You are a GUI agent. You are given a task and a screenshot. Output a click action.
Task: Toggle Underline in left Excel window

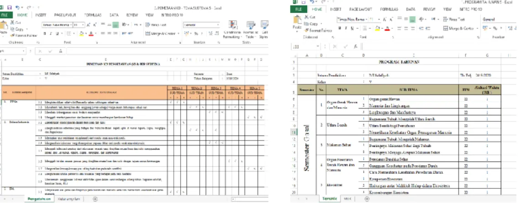click(57, 33)
